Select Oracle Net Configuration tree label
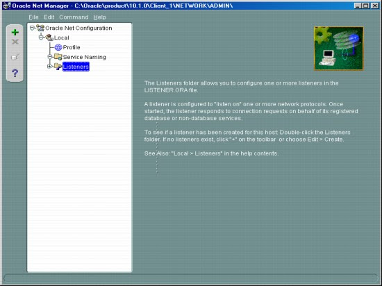Screen dimensions: 382x286 (x=78, y=28)
